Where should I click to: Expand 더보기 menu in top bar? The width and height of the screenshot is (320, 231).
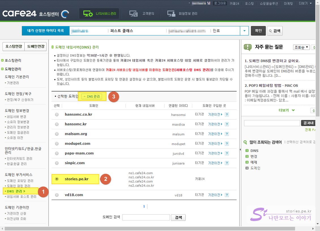pos(305,3)
